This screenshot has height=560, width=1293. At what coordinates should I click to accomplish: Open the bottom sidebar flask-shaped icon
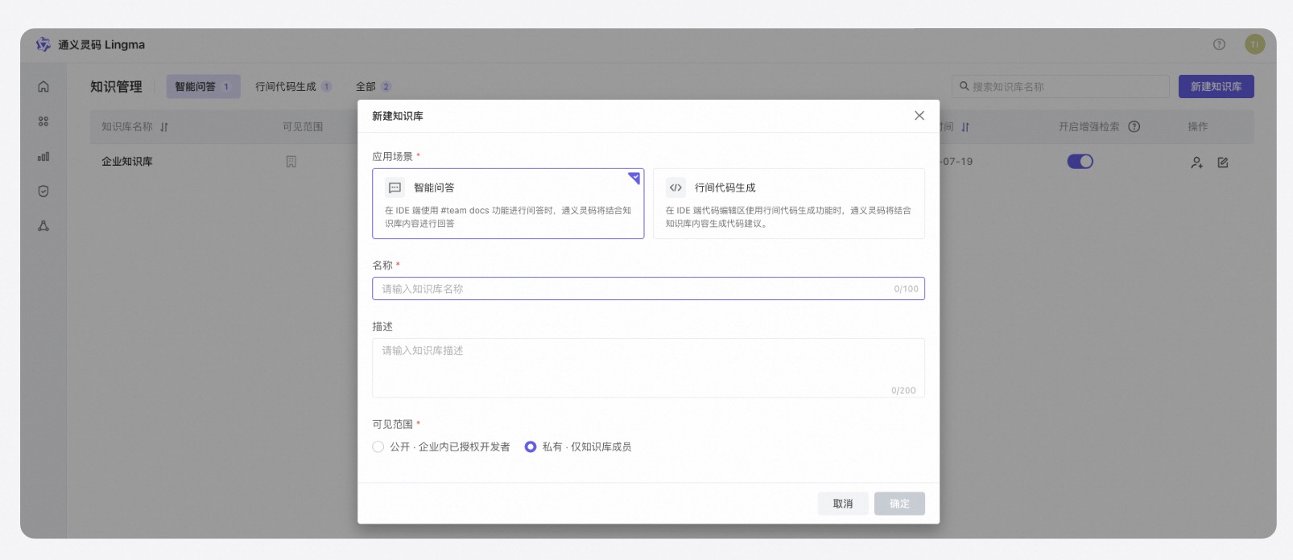pos(43,226)
